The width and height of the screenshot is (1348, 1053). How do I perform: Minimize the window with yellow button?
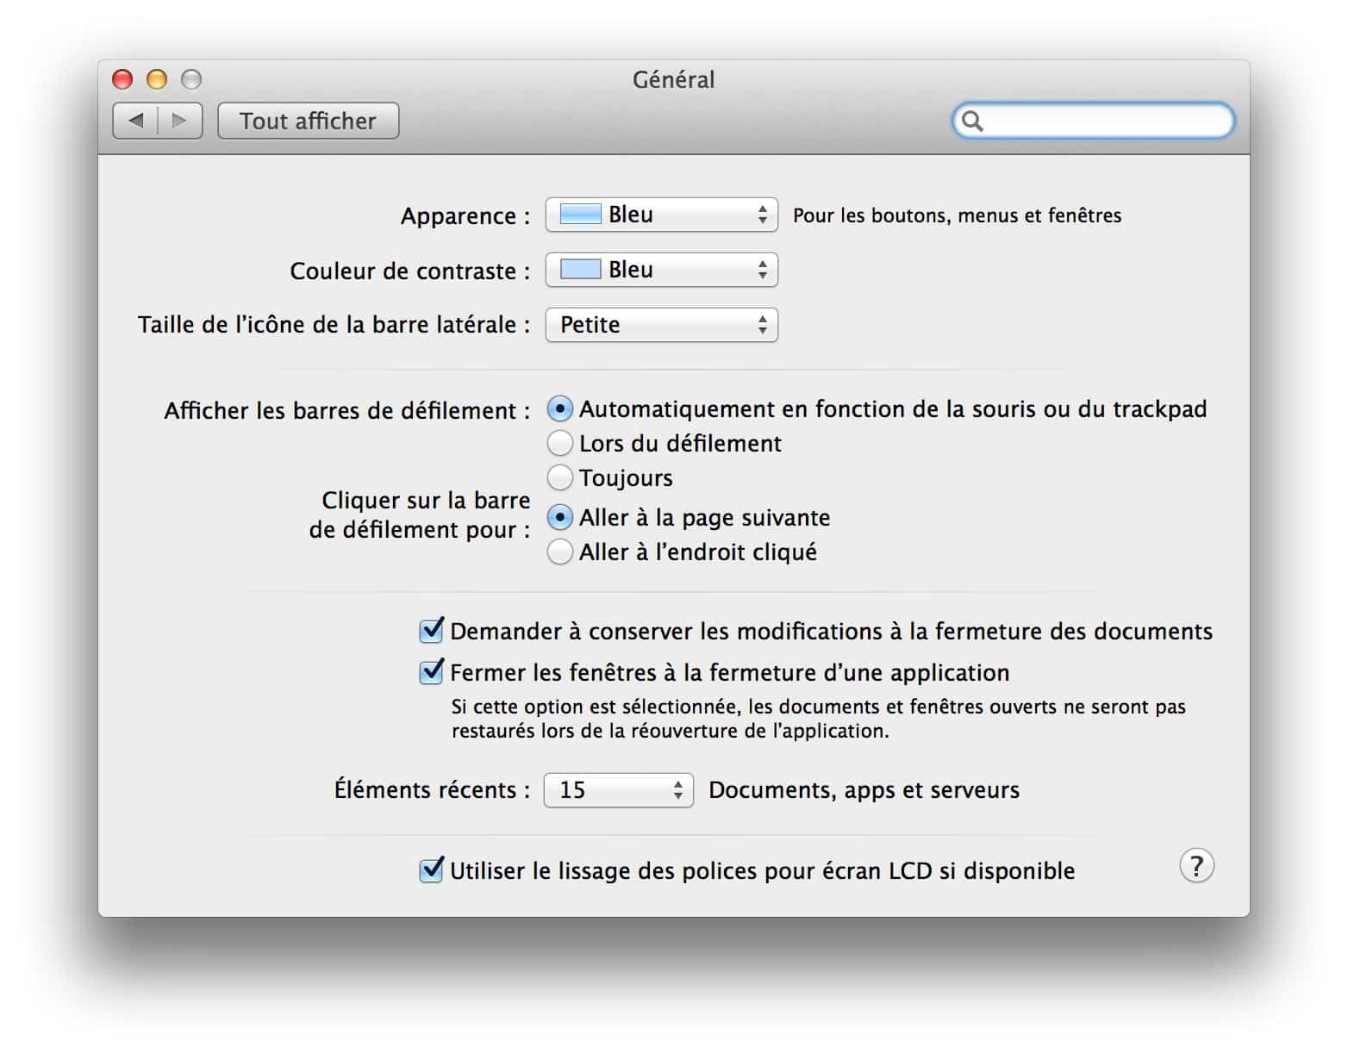point(157,79)
